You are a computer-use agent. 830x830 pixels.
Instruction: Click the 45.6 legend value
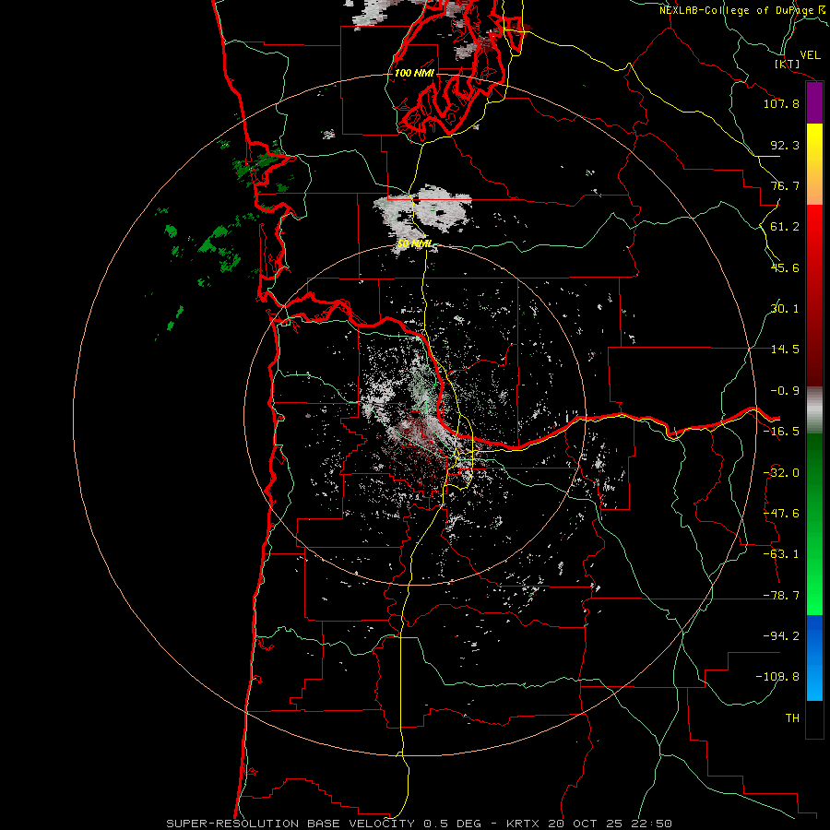[785, 267]
